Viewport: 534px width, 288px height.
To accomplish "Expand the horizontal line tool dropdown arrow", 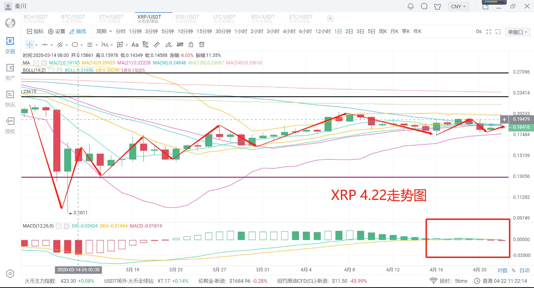I will pyautogui.click(x=52, y=45).
